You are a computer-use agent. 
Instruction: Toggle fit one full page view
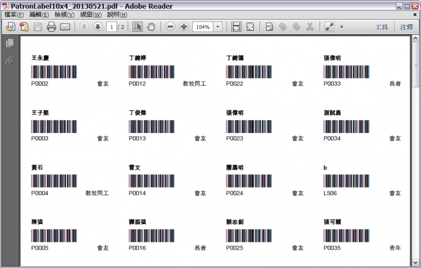pyautogui.click(x=250, y=27)
